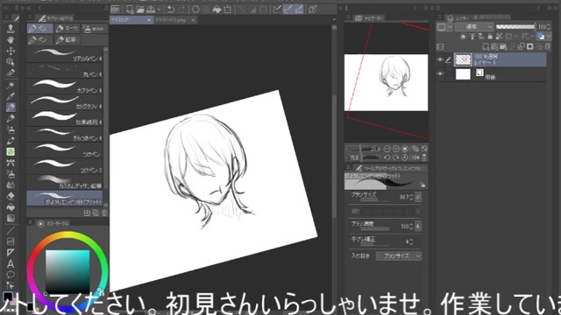Switch to the first Pen sub tool group tab
Image resolution: width=561 pixels, height=315 pixels.
pos(40,28)
